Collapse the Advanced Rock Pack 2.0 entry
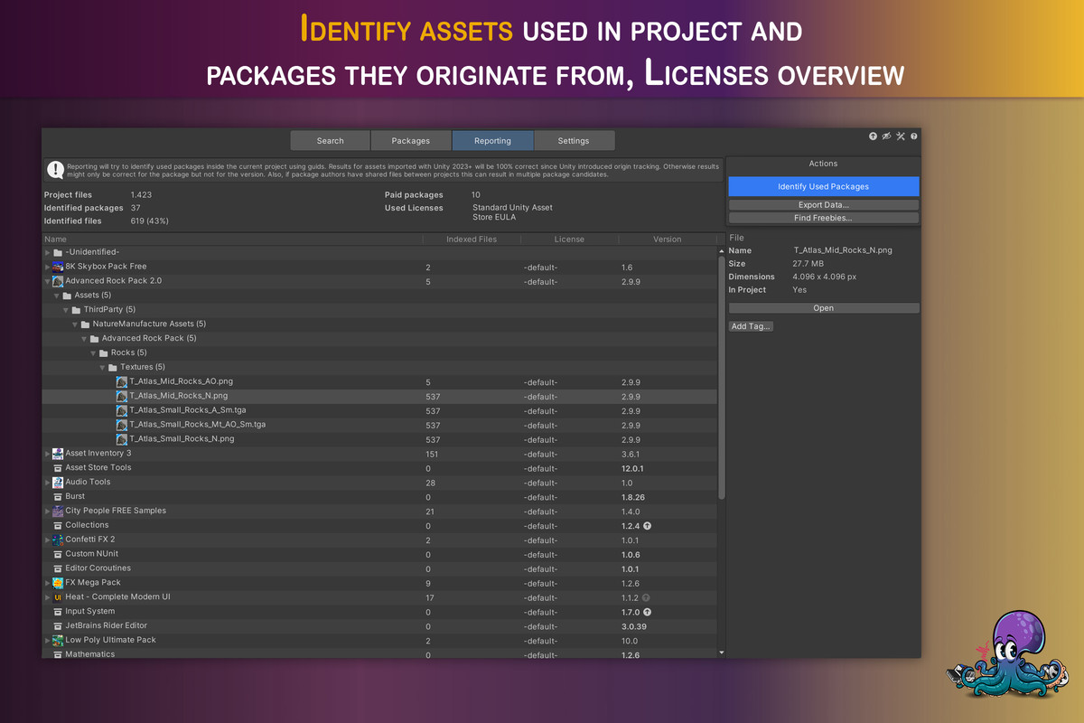The image size is (1084, 723). (x=47, y=280)
